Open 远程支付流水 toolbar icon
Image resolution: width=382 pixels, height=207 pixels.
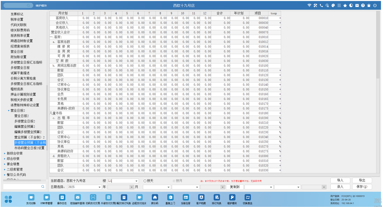pyautogui.click(x=139, y=199)
